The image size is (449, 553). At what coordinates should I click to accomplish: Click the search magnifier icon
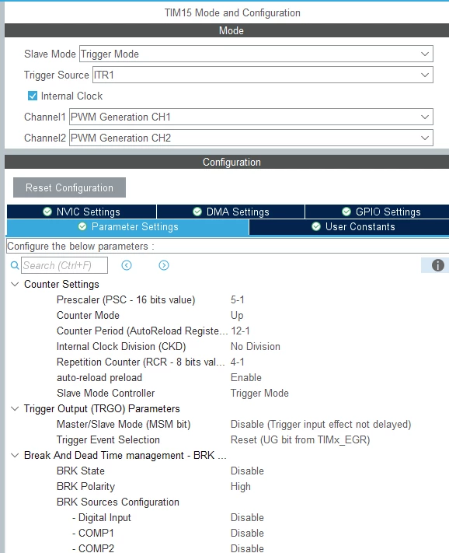[15, 265]
